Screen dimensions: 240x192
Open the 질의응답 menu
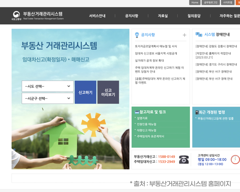(x=194, y=16)
